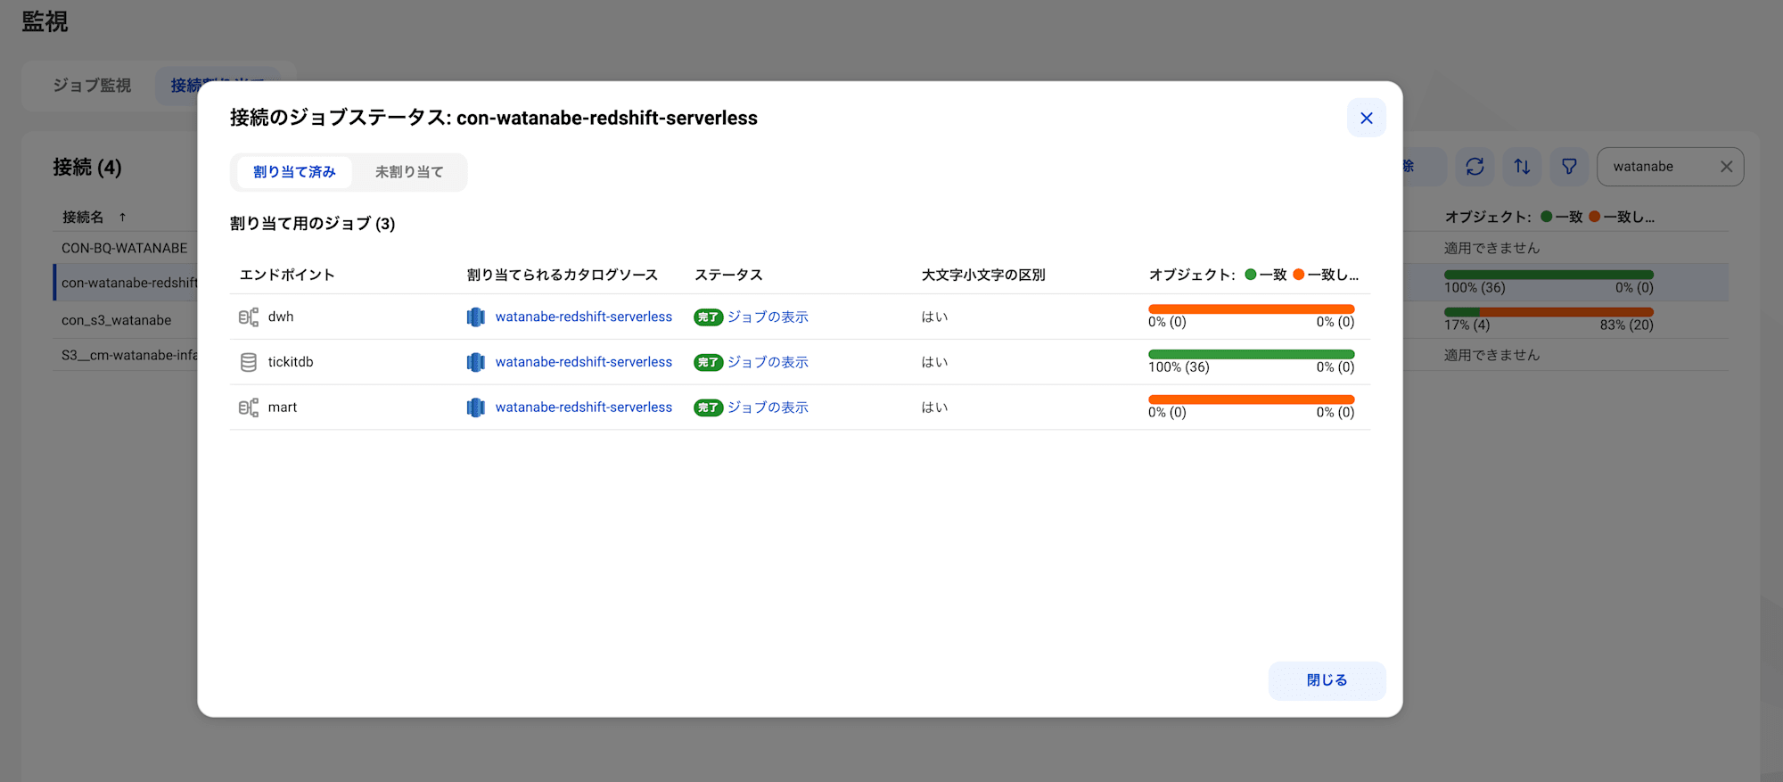Click the sort arrows icon in background toolbar
1783x782 pixels.
(x=1522, y=167)
